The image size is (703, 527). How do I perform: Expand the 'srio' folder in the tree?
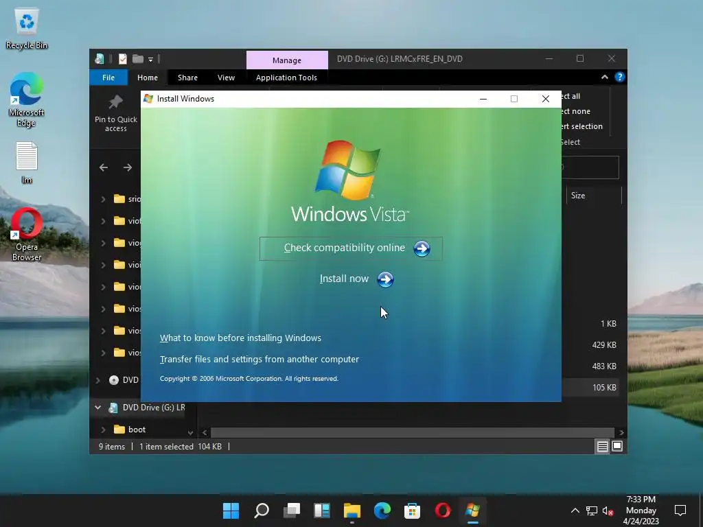[x=103, y=198]
